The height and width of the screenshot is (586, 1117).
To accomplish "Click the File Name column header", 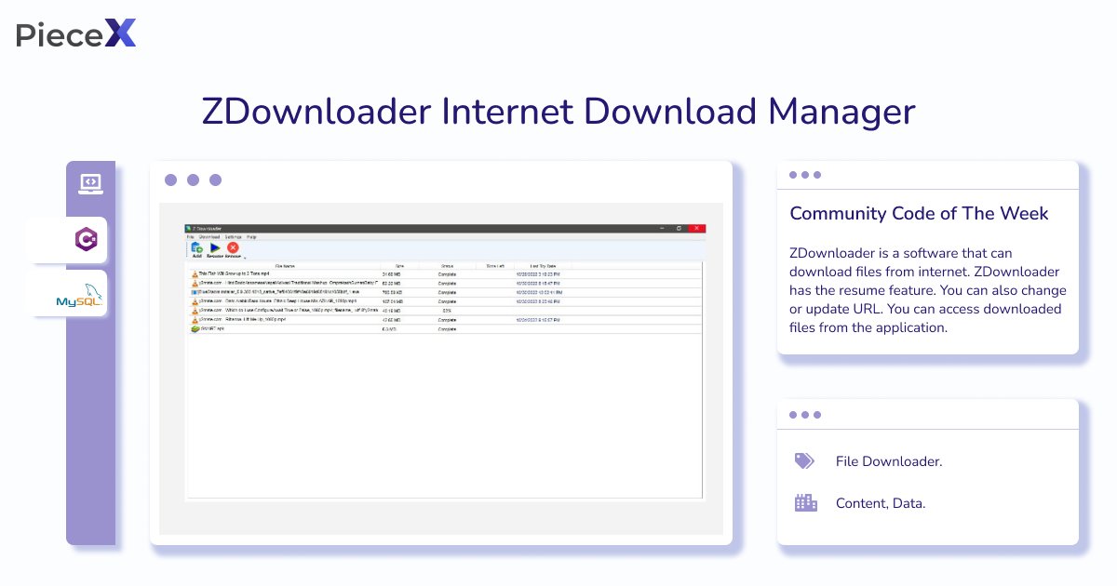I will 285,265.
